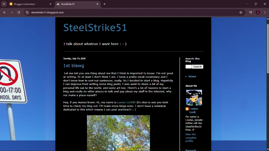Viewport: 269px width, 151px height.
Task: Open the About Me profile picture
Action: (194, 98)
